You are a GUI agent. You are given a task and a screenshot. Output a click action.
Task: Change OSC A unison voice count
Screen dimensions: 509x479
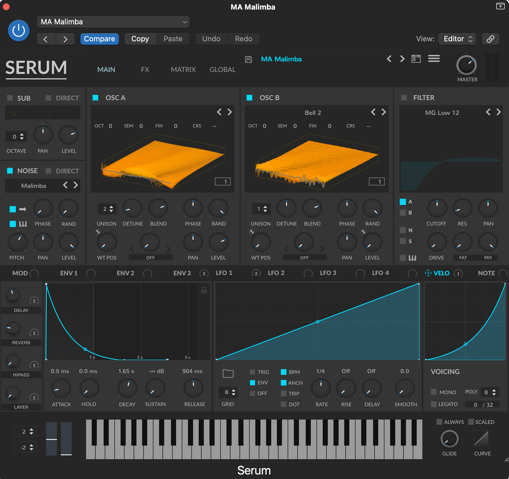click(x=107, y=209)
